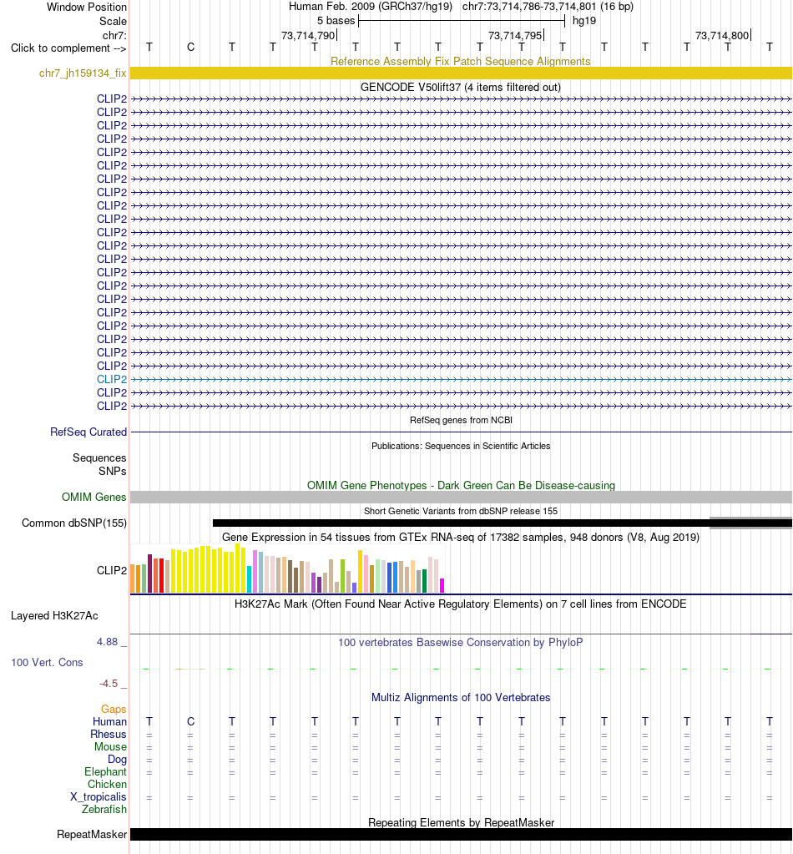Open 'Publications: Sequences in Scientific Articles' title
793x854 pixels.
461,446
